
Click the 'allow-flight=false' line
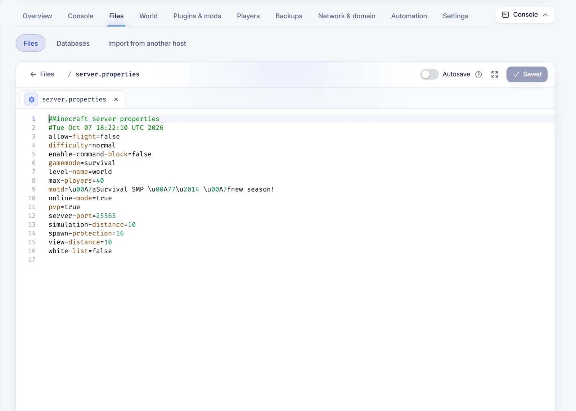coord(84,137)
